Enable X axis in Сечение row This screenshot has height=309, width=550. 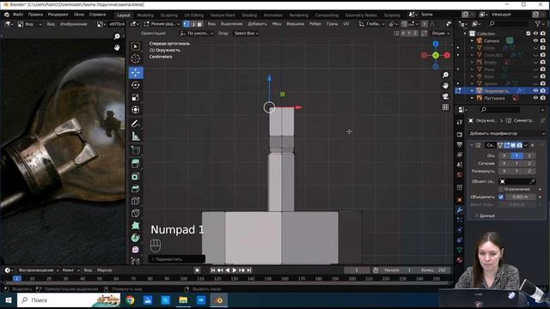pos(504,163)
